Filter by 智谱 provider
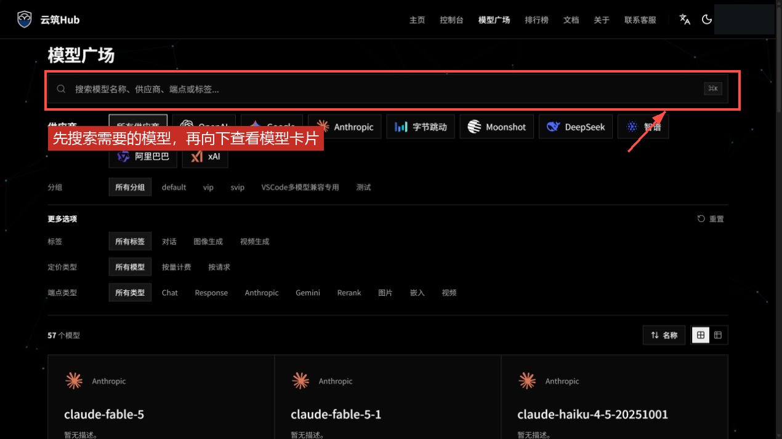This screenshot has width=782, height=439. [643, 127]
